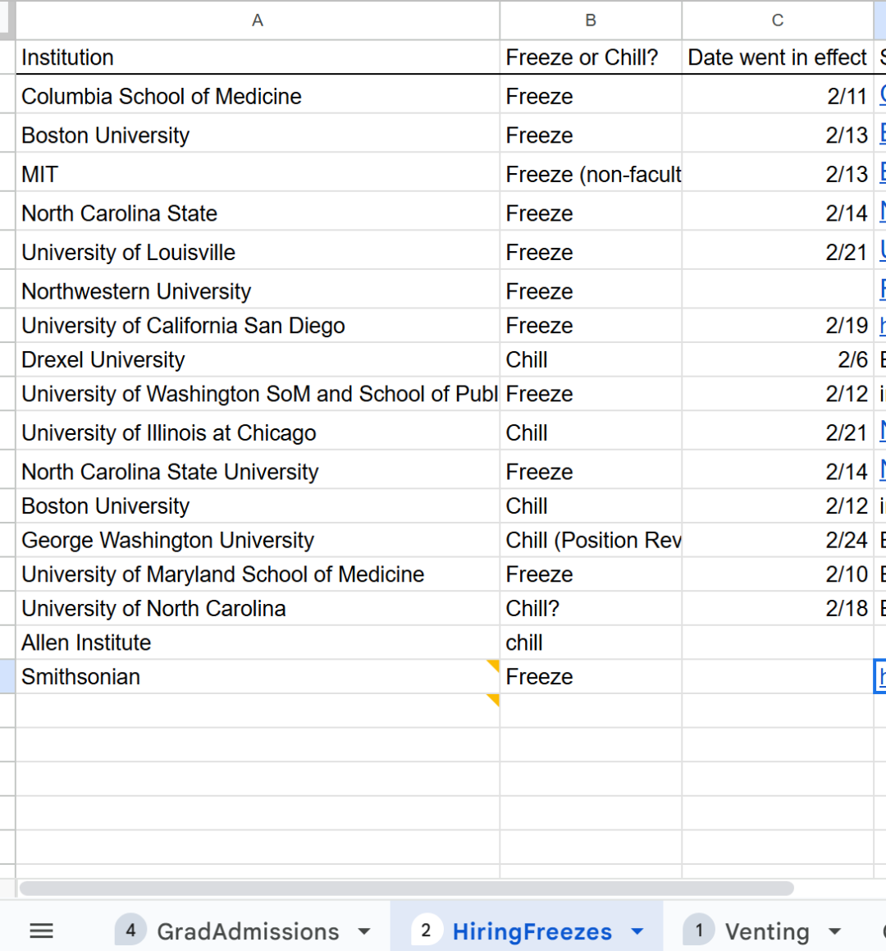Click the 2/24 date cell
Image resolution: width=886 pixels, height=951 pixels.
[778, 540]
